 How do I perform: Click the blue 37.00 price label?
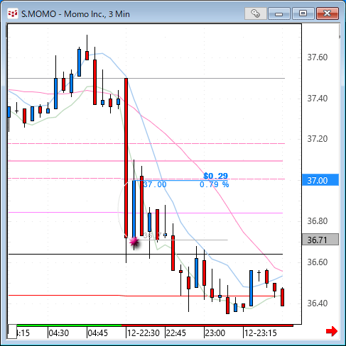(x=320, y=180)
